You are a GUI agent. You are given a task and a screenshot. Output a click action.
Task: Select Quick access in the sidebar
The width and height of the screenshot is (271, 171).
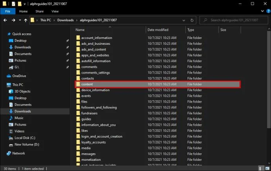22,34
